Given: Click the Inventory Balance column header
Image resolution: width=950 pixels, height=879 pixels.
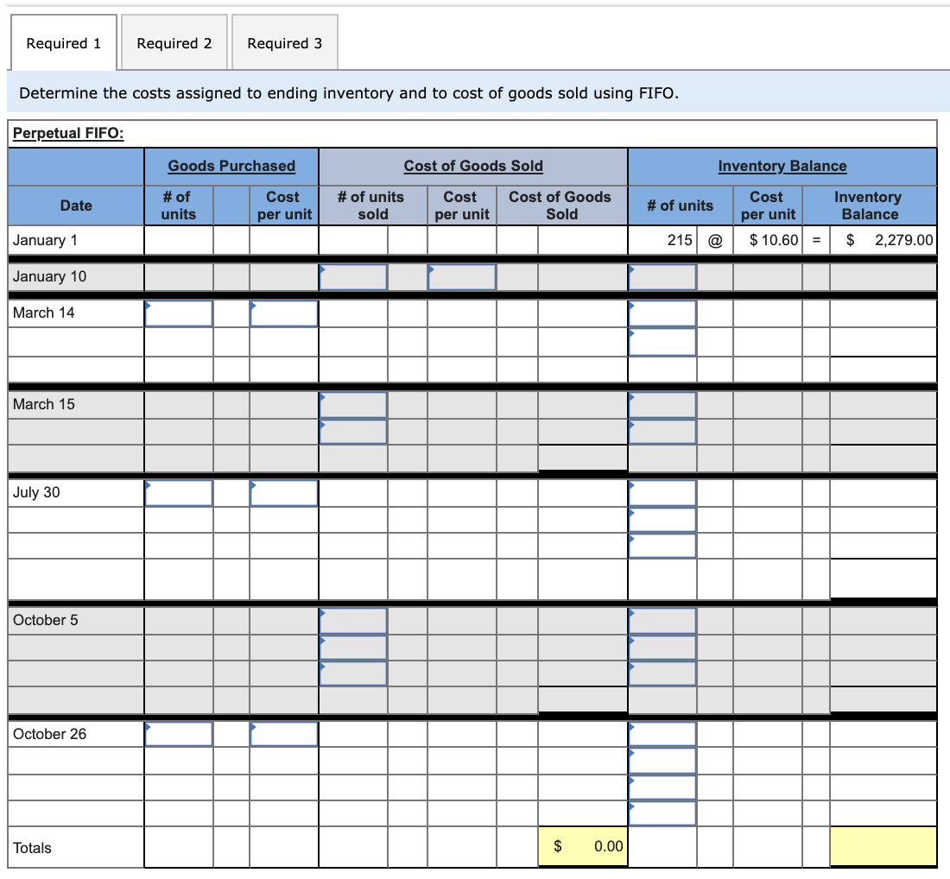Looking at the screenshot, I should point(781,166).
